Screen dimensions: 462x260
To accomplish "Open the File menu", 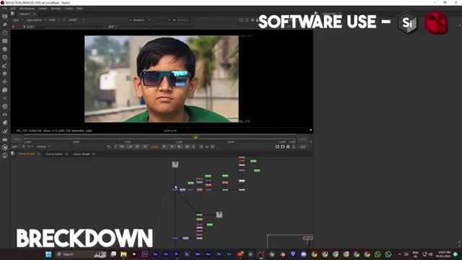I will 4,9.
